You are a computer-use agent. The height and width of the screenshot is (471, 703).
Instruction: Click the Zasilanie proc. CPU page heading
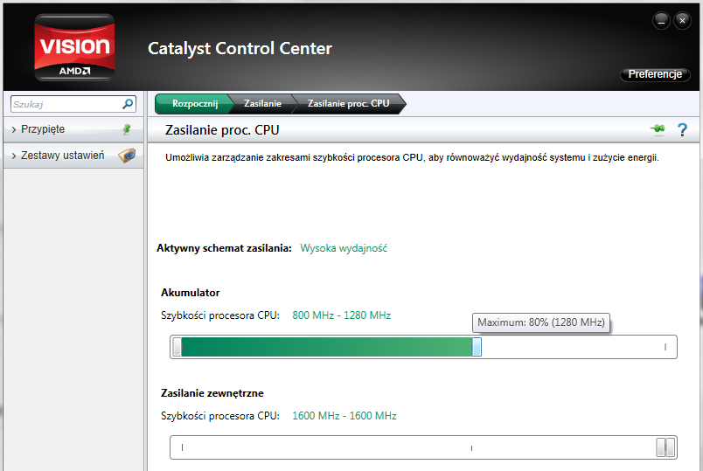(222, 130)
